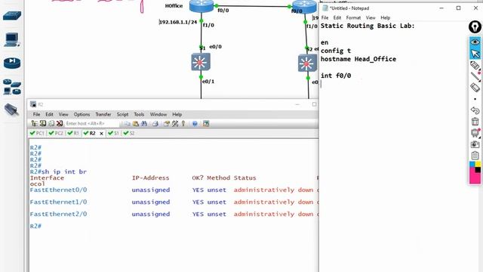
Task: Open the tools/wrench icon in terminal toolbar
Action: 175,124
